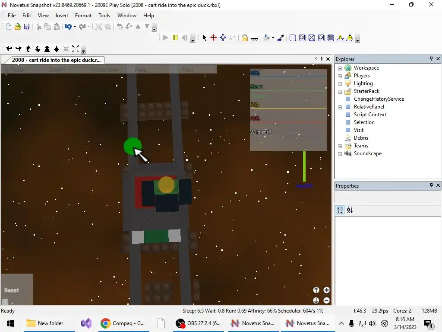442x332 pixels.
Task: Pause the simulation with the yellow pause icon
Action: point(175,38)
